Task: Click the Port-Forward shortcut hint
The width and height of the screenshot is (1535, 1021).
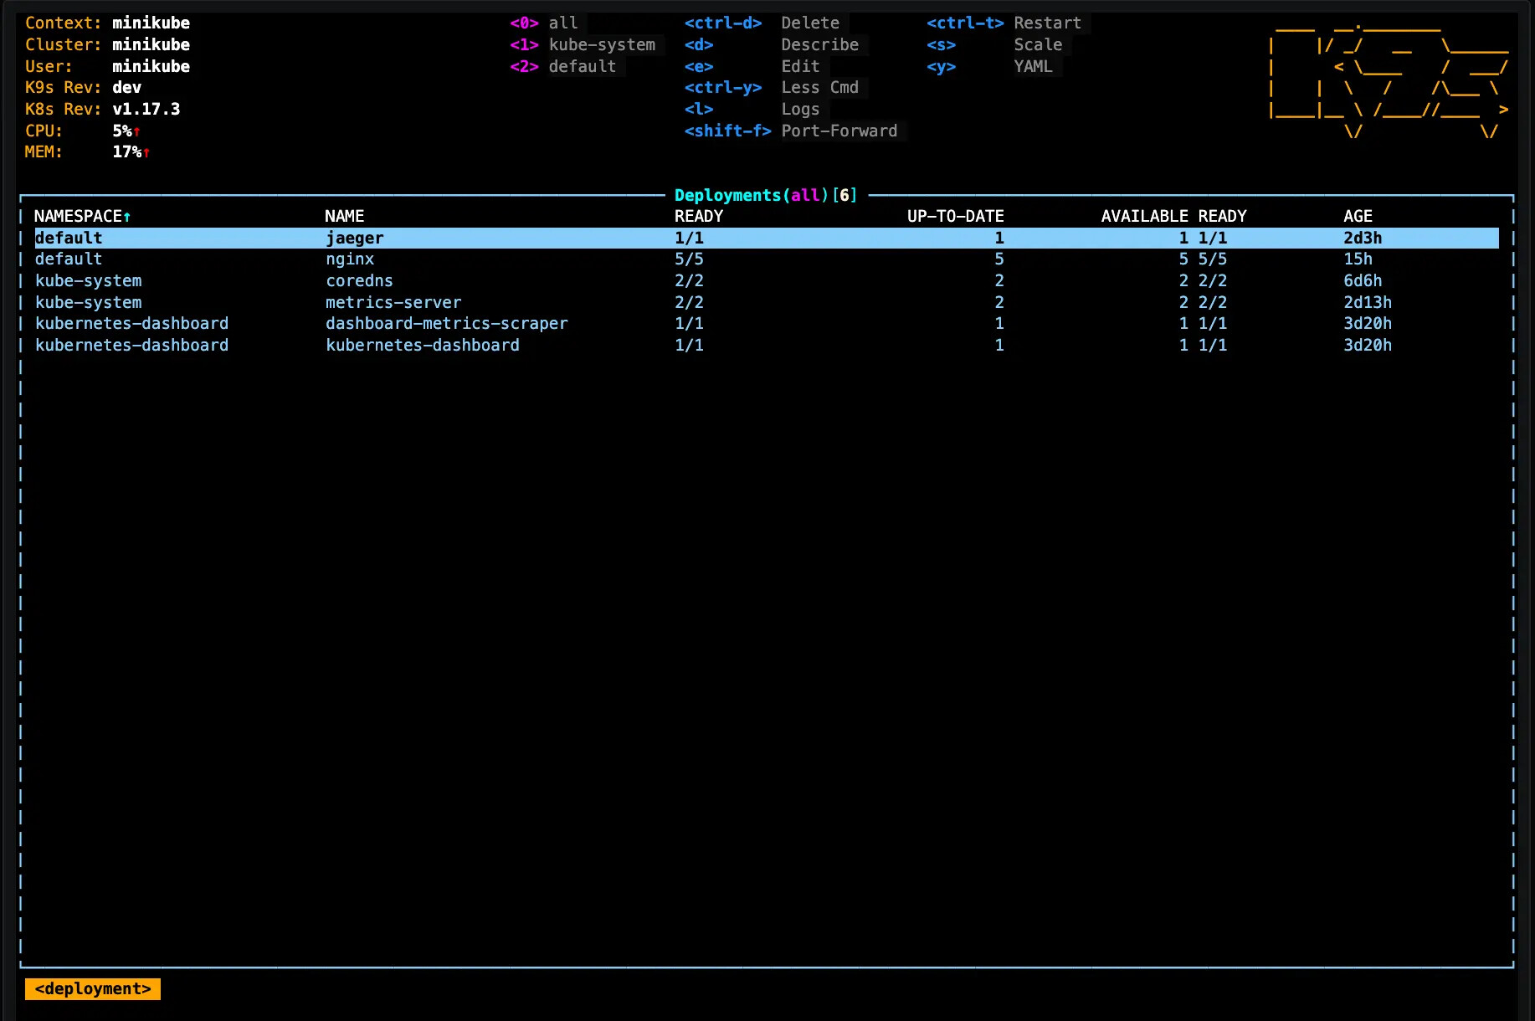Action: pos(839,131)
